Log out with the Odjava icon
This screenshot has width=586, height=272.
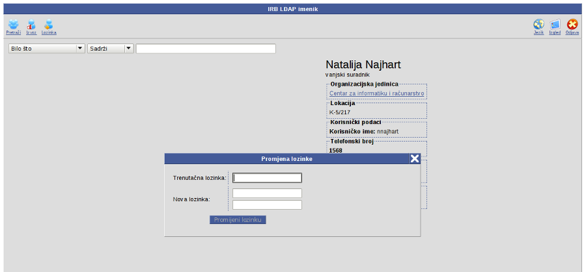click(572, 25)
